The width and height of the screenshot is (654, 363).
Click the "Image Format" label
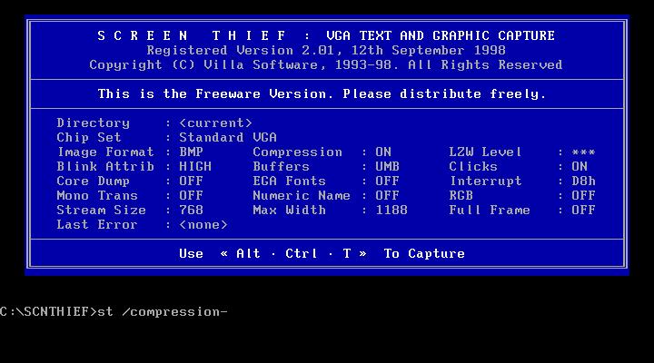[x=105, y=152]
